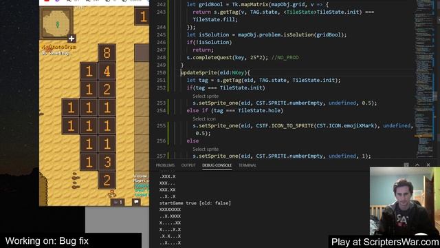Click 'startGame true [old: false]' console output

[x=195, y=203]
